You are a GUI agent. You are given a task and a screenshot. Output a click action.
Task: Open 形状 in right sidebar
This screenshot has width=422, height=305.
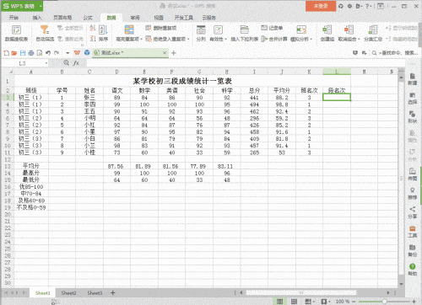tap(413, 117)
